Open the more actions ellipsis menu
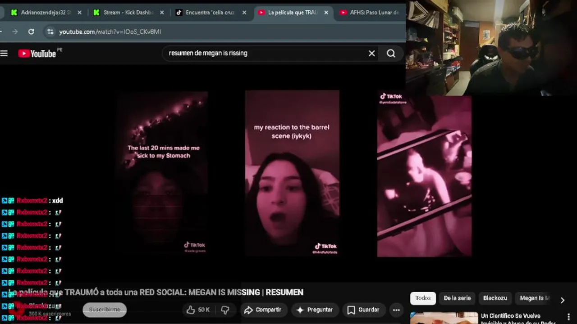 coord(396,310)
